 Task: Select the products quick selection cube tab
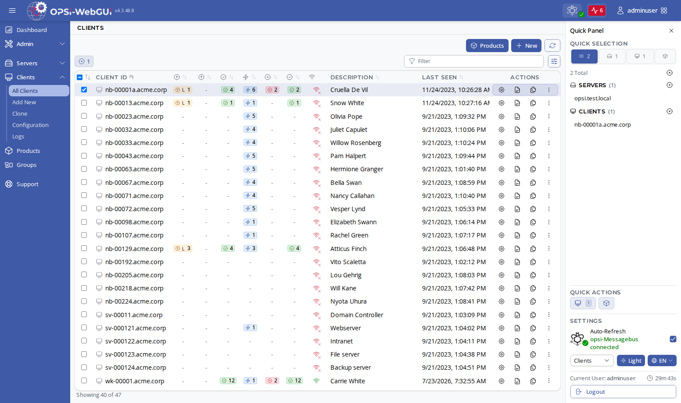point(665,56)
